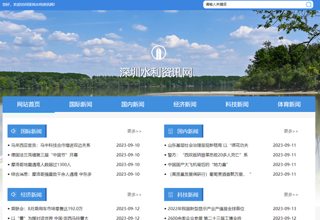This screenshot has height=220, width=320.
Task: Open the 科技新闻 navigation tab
Action: (x=237, y=104)
